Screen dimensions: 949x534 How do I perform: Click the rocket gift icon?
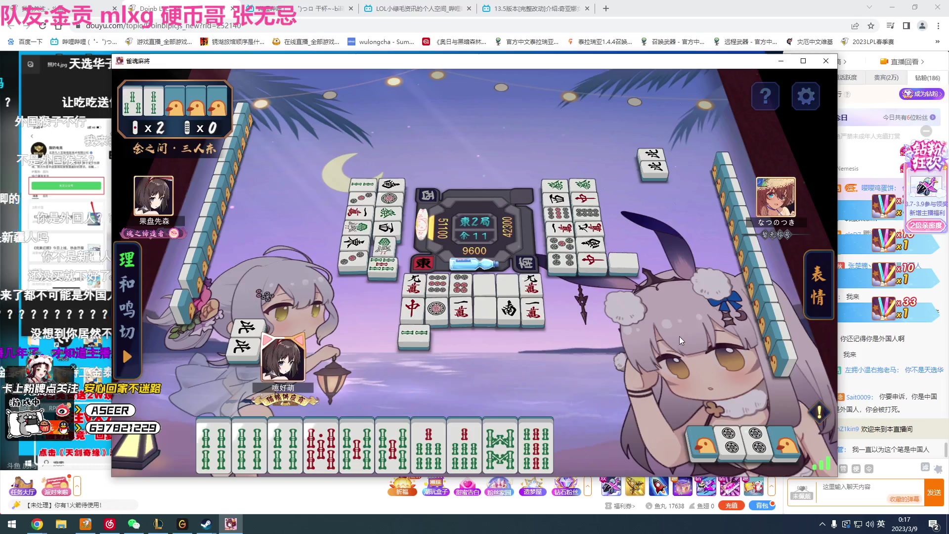point(659,487)
